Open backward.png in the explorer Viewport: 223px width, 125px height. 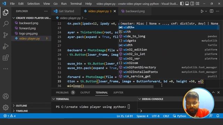pyautogui.click(x=31, y=23)
